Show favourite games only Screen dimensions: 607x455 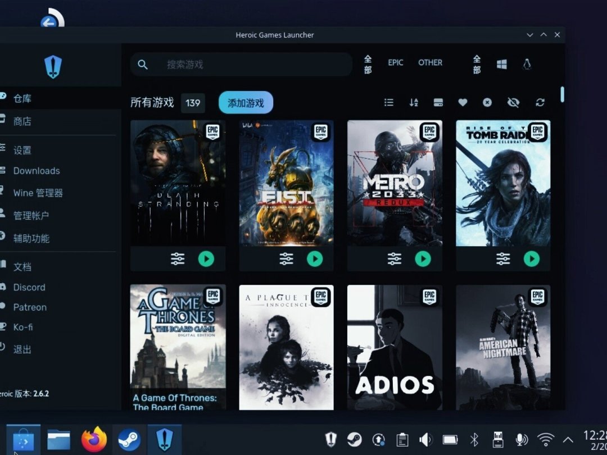click(463, 102)
